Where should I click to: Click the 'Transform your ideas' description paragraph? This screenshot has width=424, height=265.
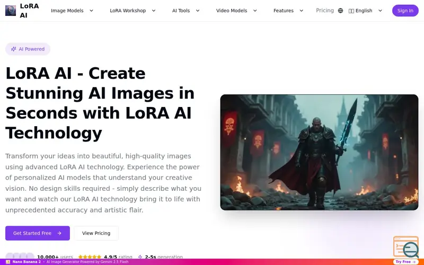103,183
